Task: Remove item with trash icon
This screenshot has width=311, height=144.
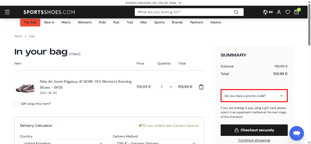Action: tap(201, 87)
